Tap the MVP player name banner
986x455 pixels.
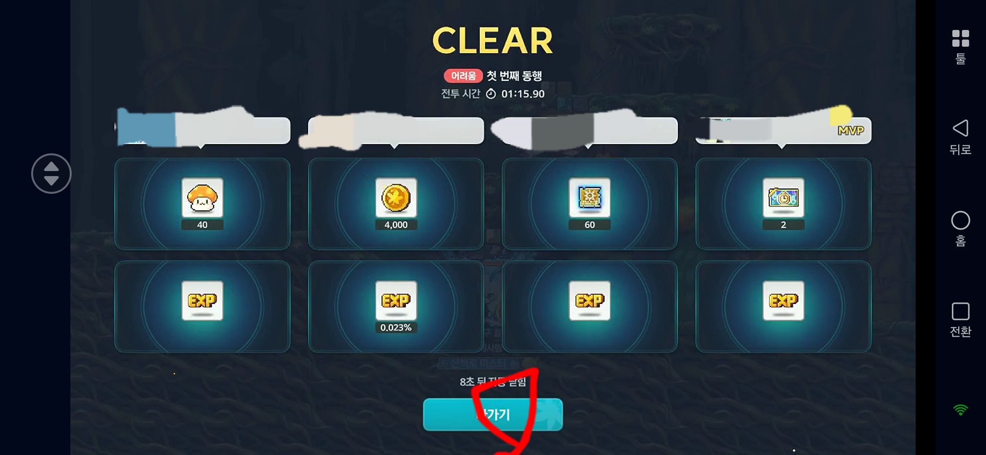tap(783, 130)
